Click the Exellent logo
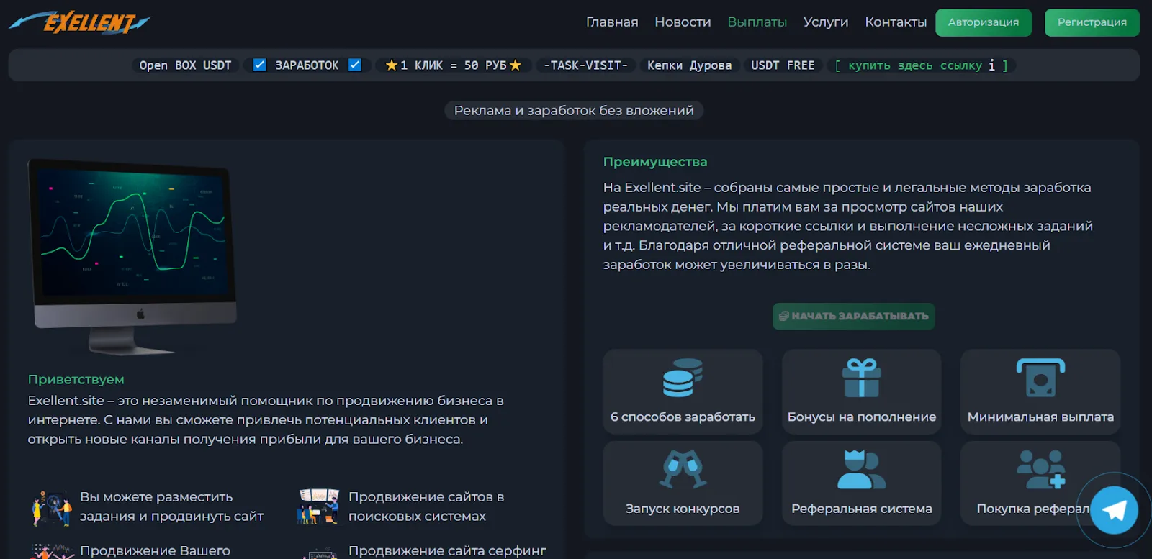Image resolution: width=1152 pixels, height=559 pixels. [x=79, y=22]
